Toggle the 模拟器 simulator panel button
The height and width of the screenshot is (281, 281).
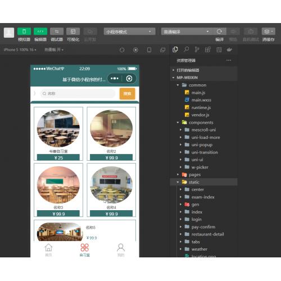24,31
